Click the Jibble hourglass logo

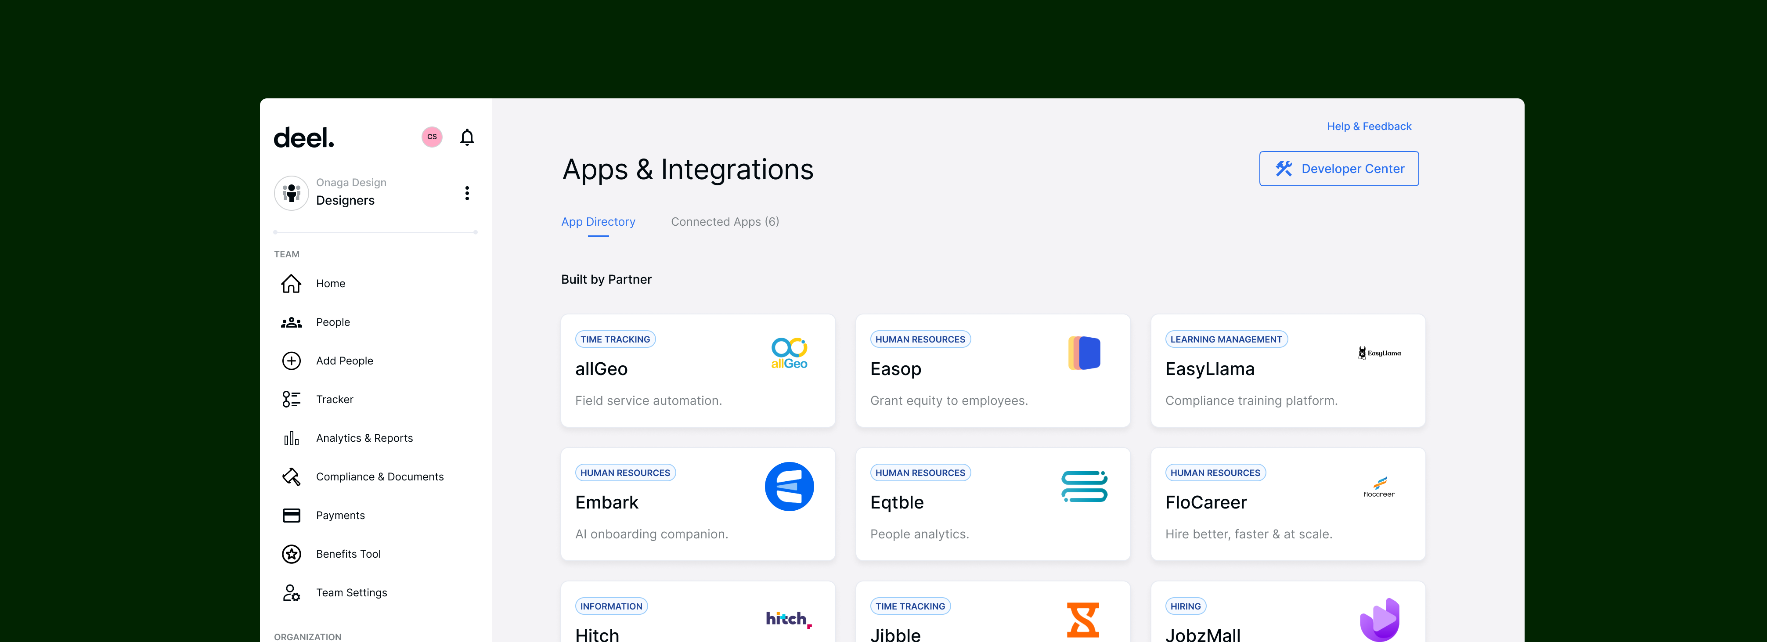[1083, 619]
